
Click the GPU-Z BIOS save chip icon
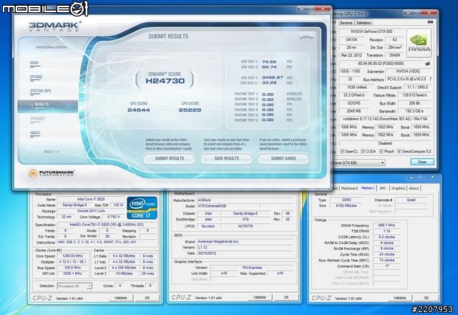tap(428, 63)
